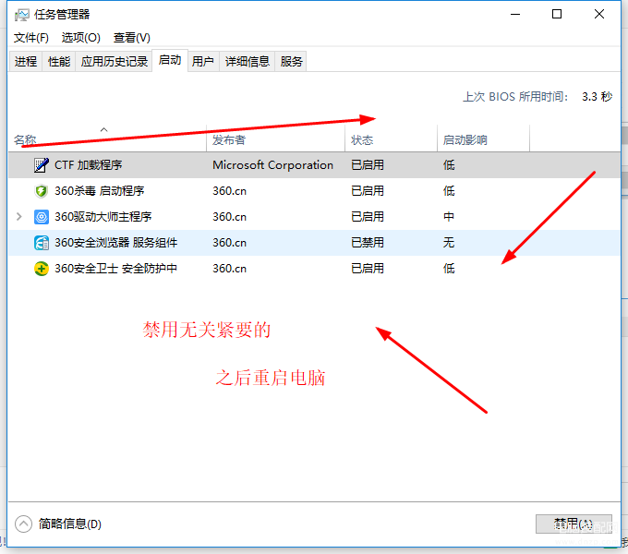Click the 360驱动大师 blue gear icon

pyautogui.click(x=42, y=217)
